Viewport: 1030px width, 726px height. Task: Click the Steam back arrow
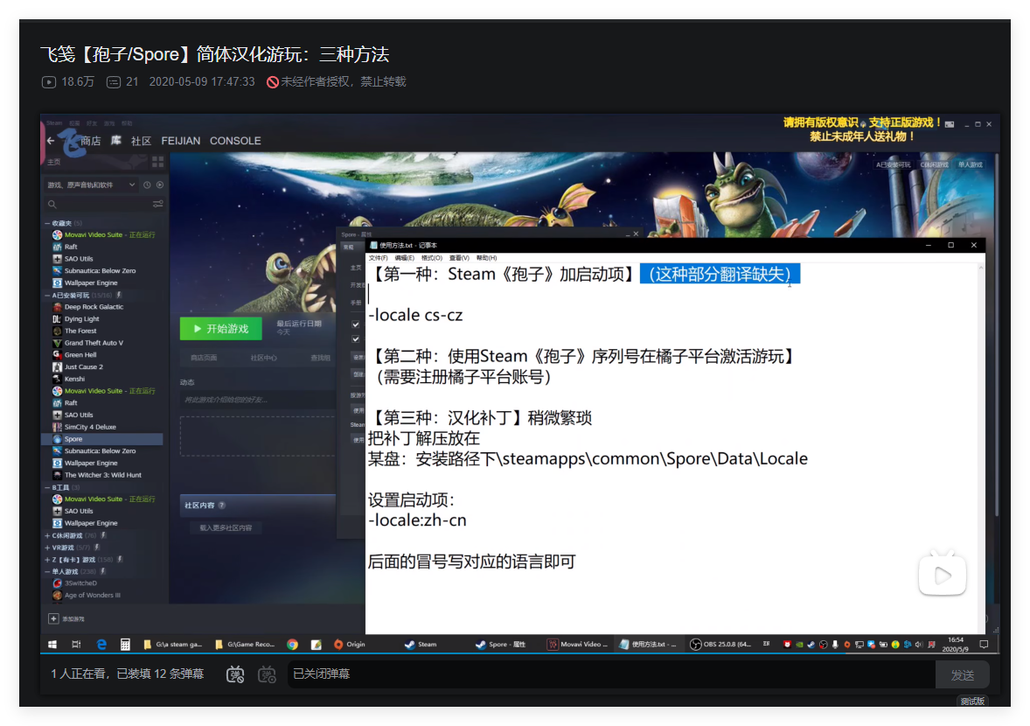[x=51, y=141]
